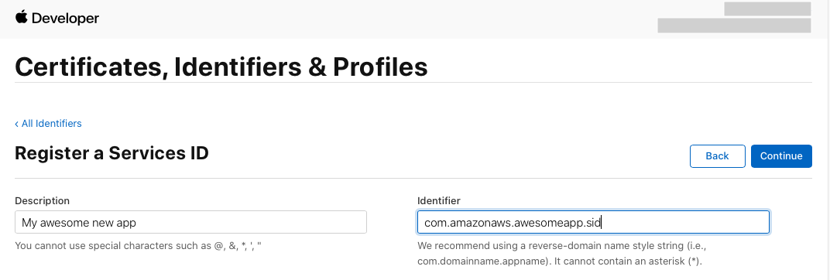Screen dimensions: 830x280
Task: Click the Apple logo icon
Action: pyautogui.click(x=21, y=18)
